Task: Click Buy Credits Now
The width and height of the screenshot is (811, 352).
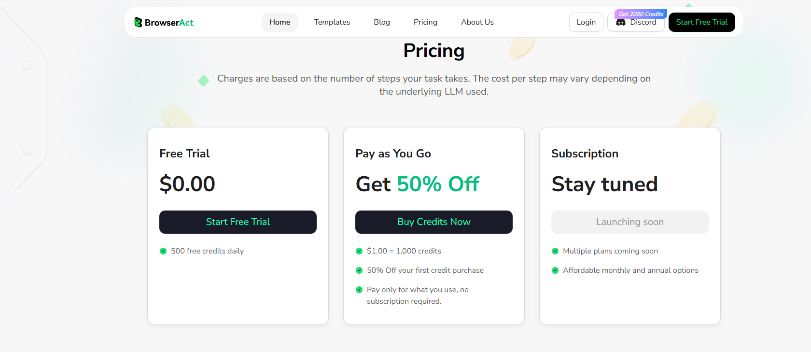Action: pyautogui.click(x=434, y=222)
